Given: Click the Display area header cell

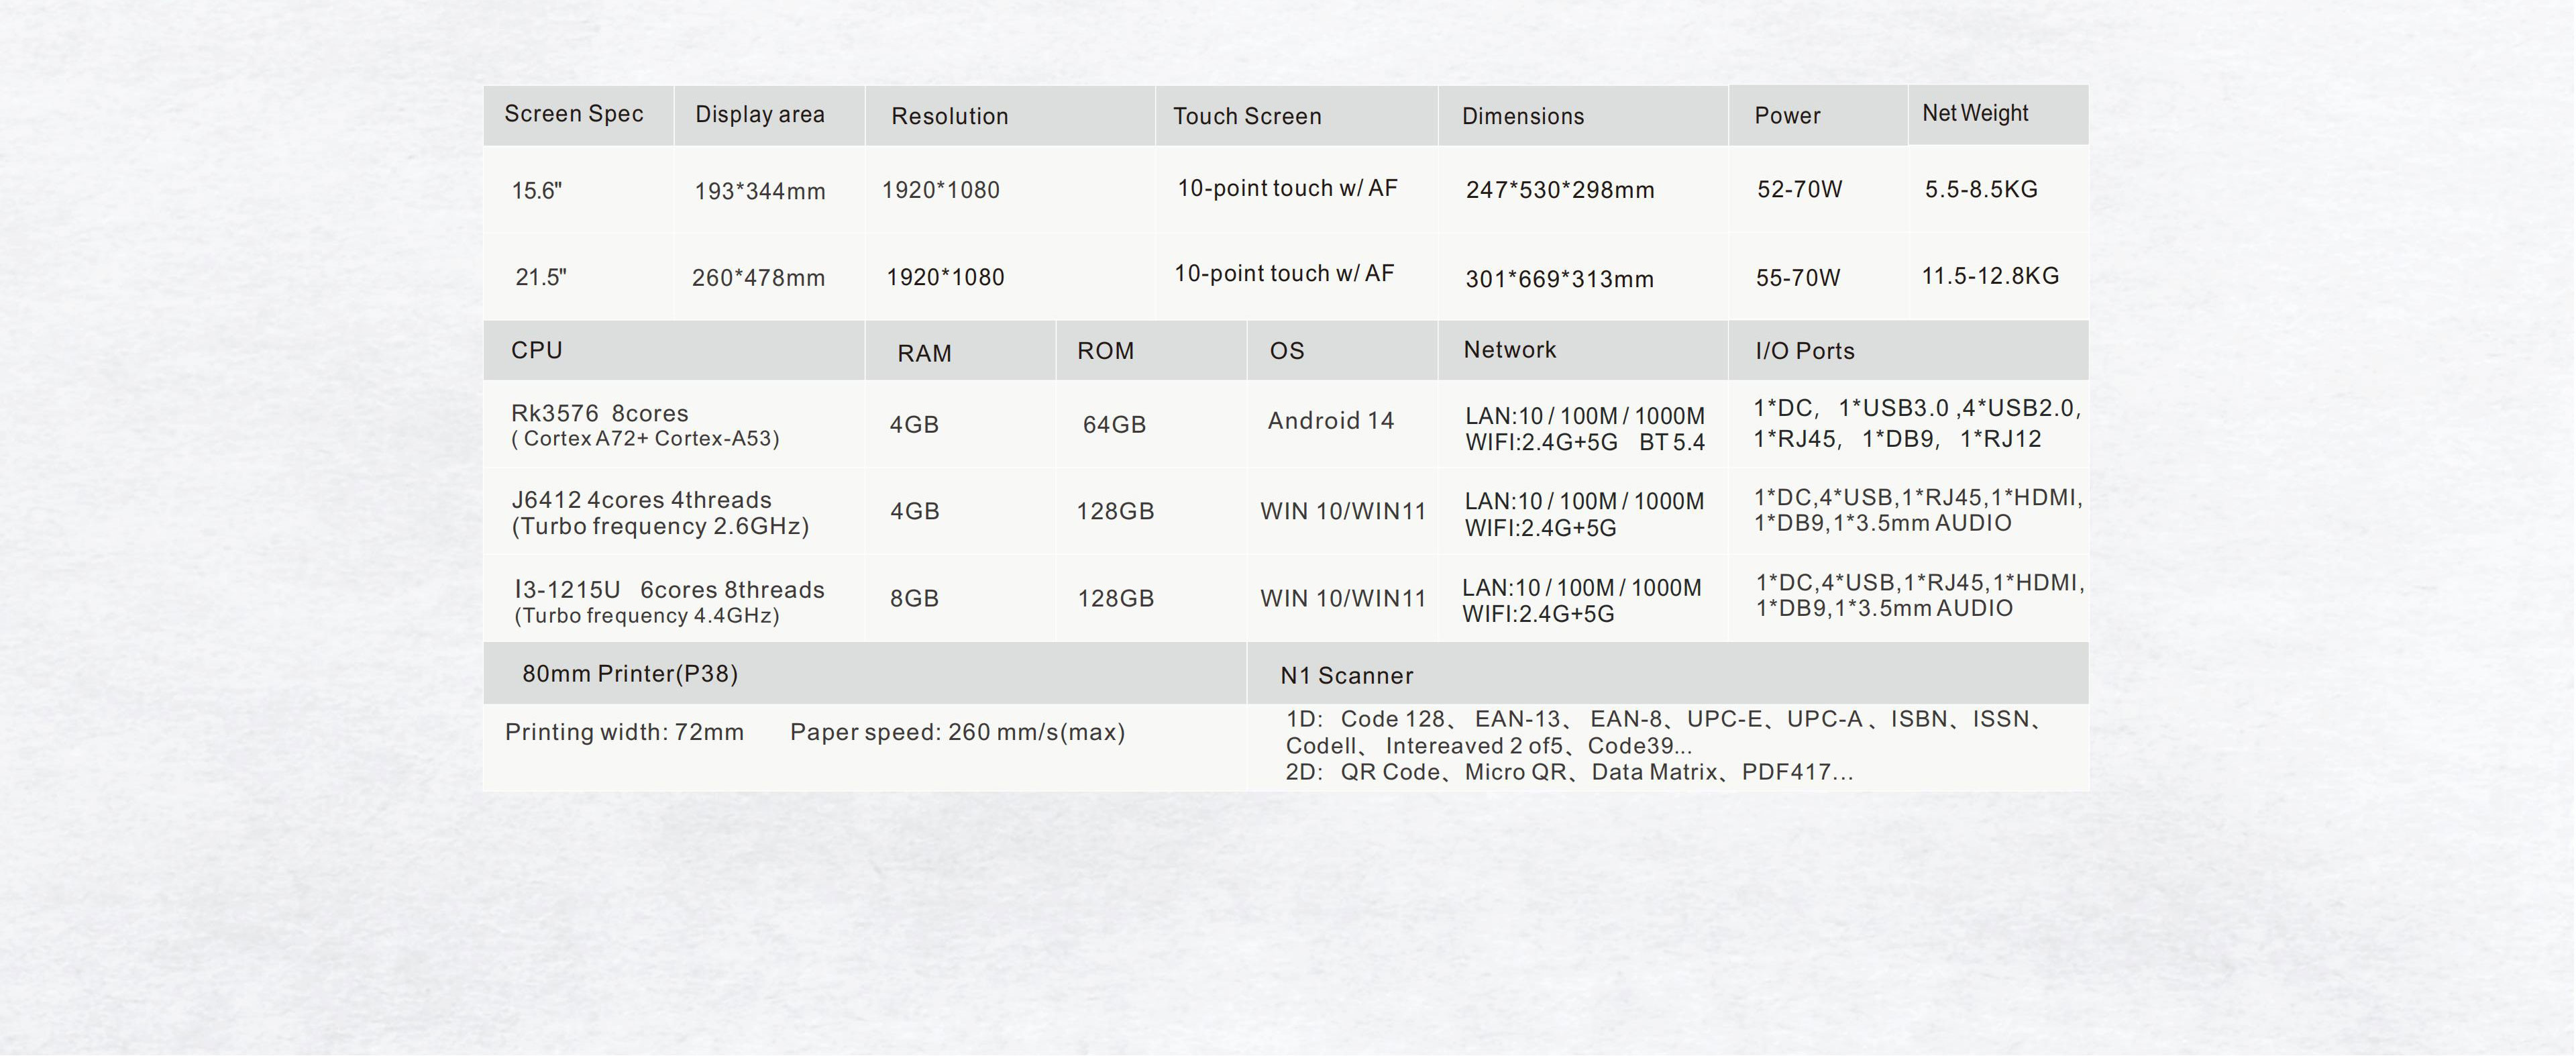Looking at the screenshot, I should 759,115.
